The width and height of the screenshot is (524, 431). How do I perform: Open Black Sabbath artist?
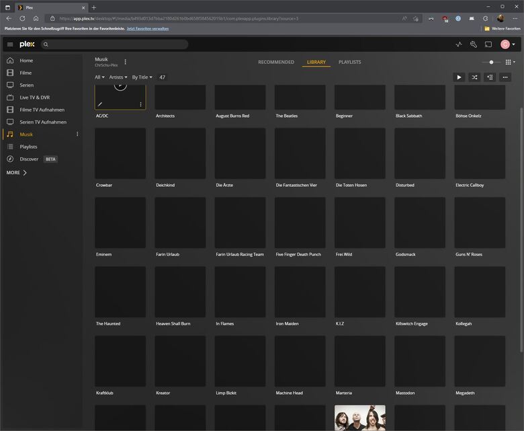[x=408, y=116]
